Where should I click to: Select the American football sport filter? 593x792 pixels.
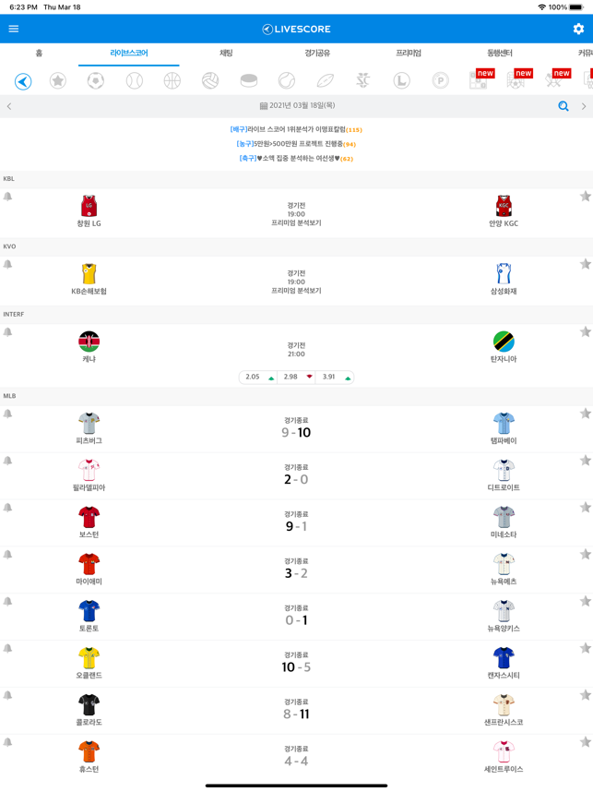[325, 81]
